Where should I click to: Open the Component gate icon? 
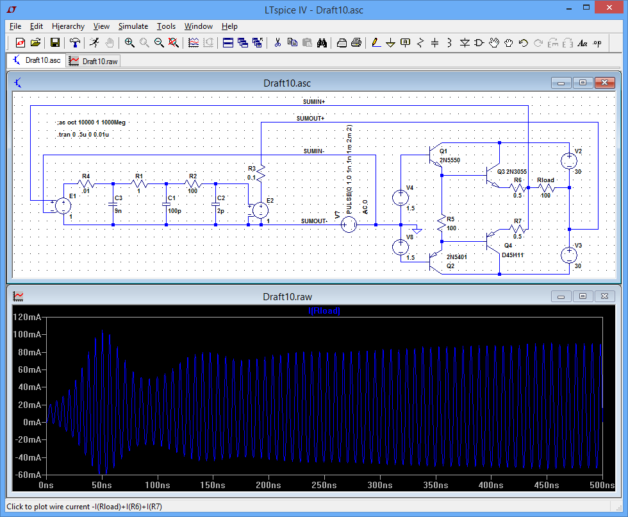point(479,42)
